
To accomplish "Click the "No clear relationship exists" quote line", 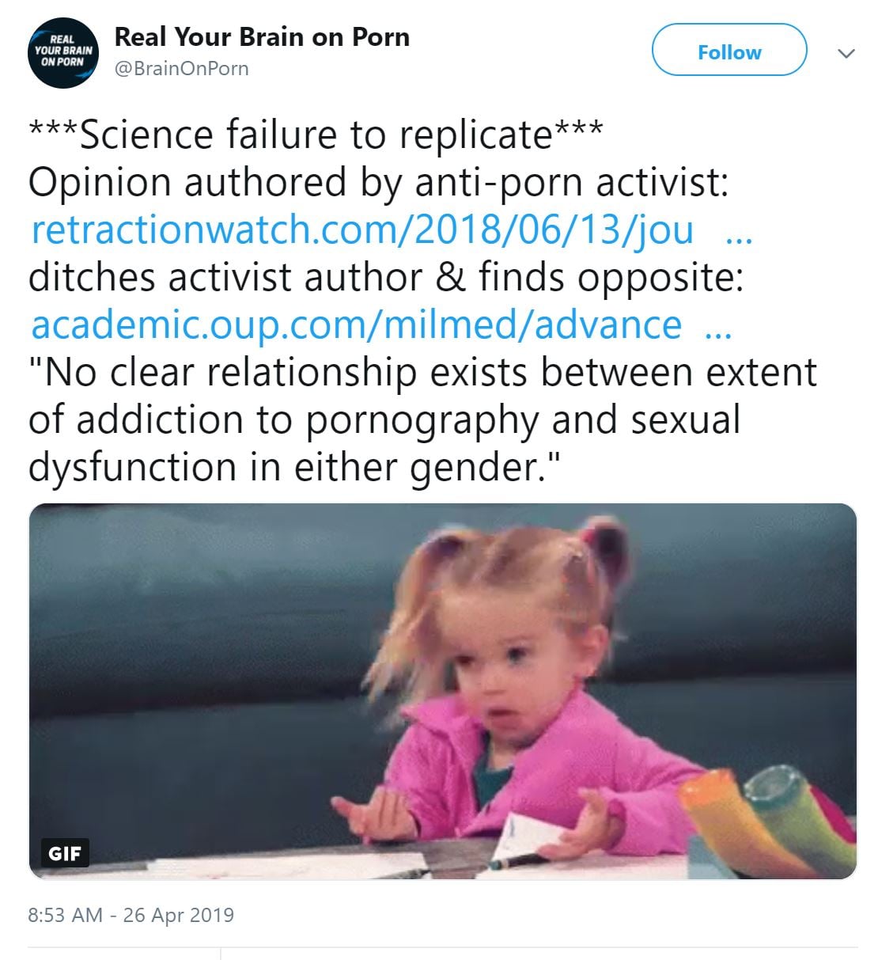I will click(x=422, y=372).
